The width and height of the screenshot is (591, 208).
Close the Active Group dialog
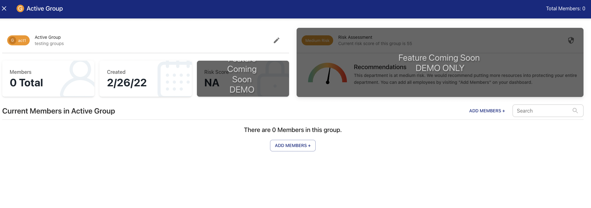4,8
